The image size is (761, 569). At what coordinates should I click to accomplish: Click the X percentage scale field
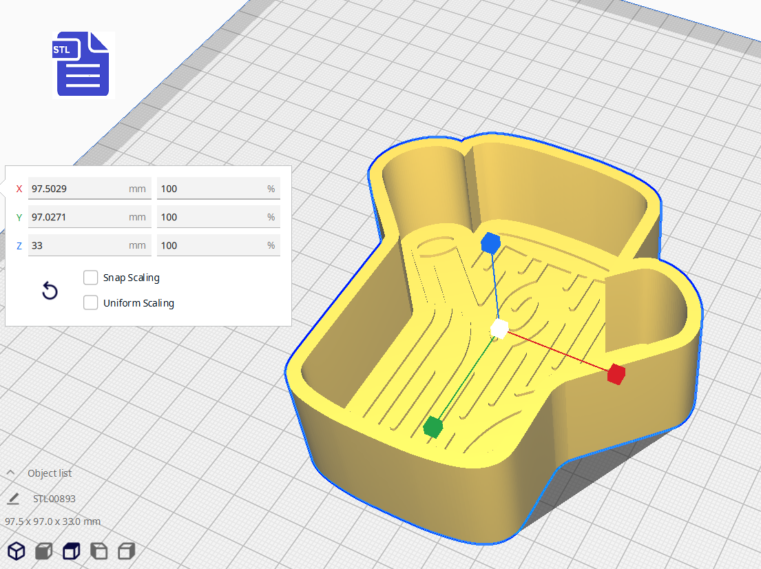[x=218, y=188]
